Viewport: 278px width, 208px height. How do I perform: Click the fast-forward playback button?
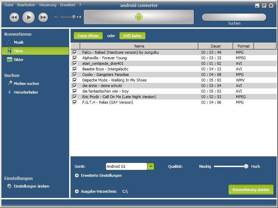point(43,17)
